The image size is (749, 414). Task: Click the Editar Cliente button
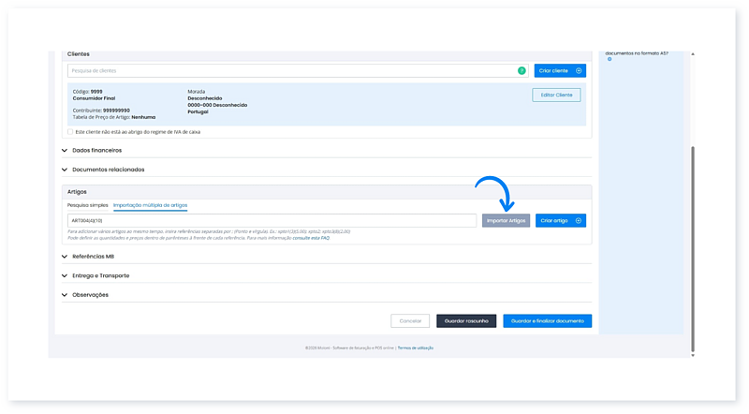coord(555,95)
